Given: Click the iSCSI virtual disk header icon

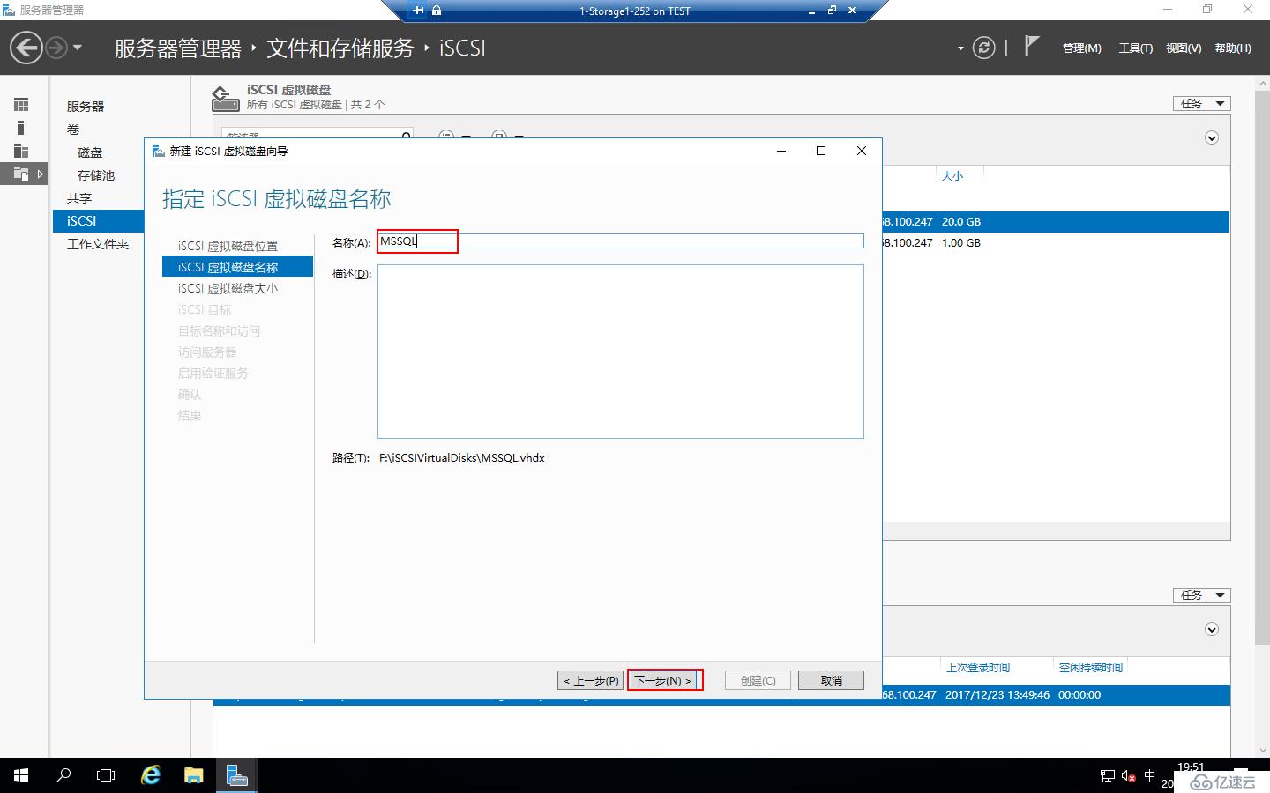Looking at the screenshot, I should pos(225,98).
